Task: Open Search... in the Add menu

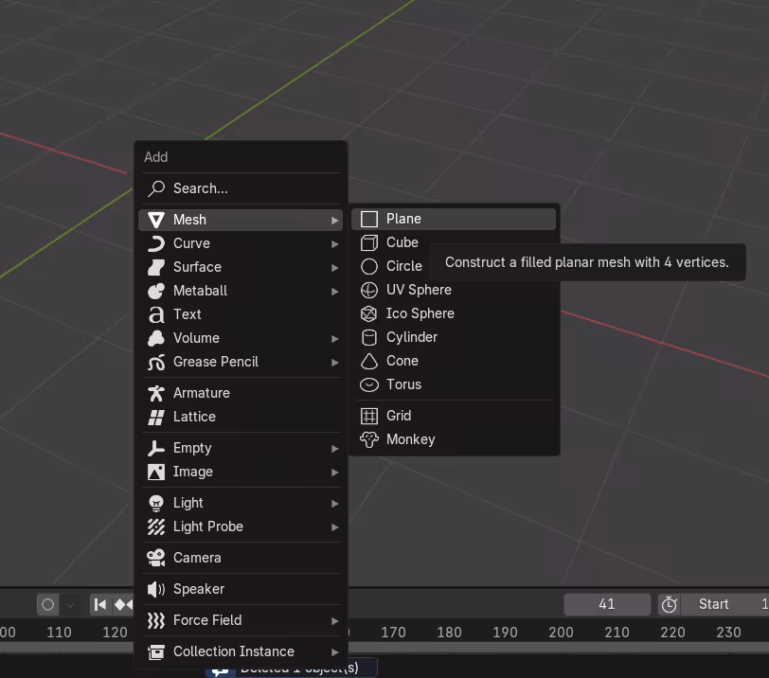Action: (241, 188)
